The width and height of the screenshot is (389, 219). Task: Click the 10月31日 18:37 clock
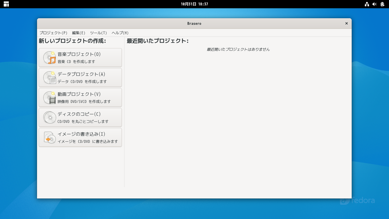pos(195,4)
